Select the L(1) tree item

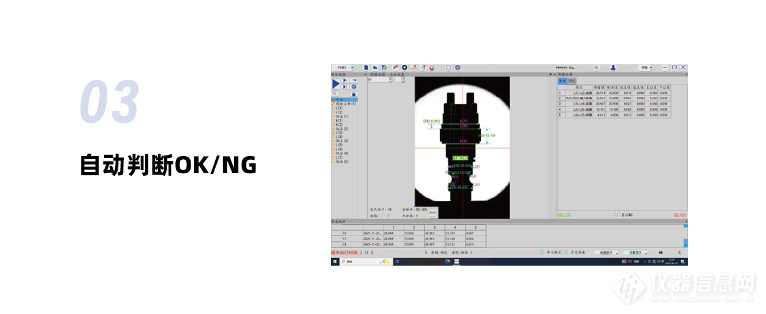click(338, 108)
